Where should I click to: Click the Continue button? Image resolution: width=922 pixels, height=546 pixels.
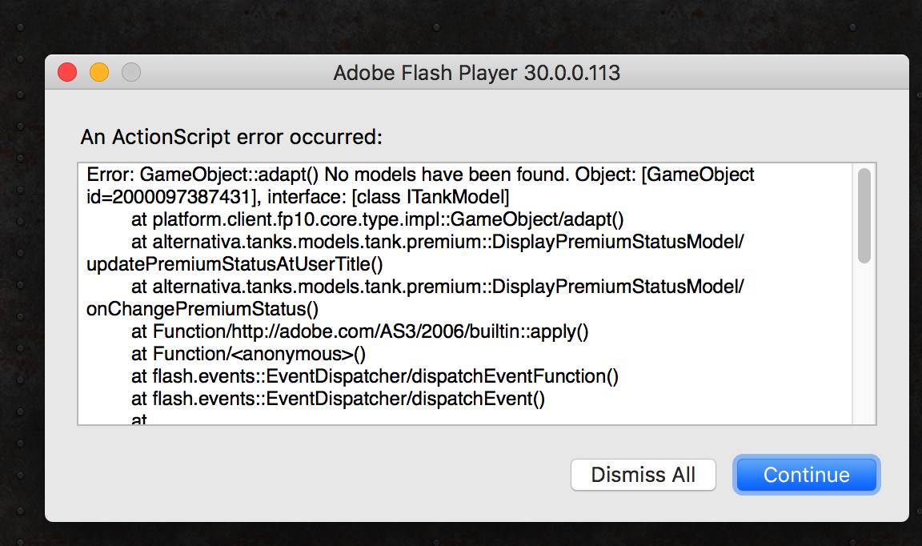click(x=806, y=475)
